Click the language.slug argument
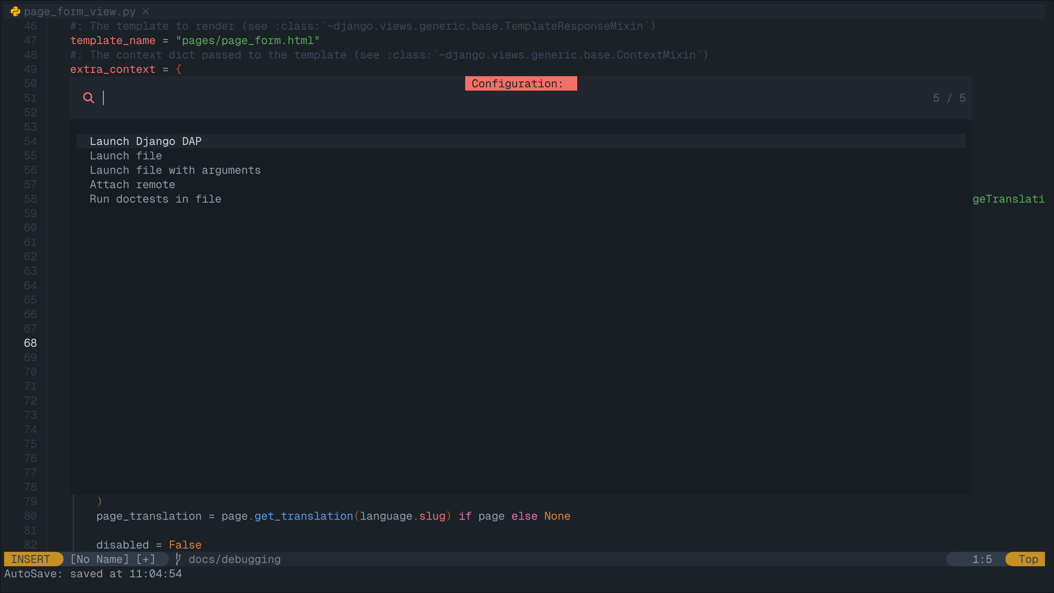Viewport: 1054px width, 593px height. pyautogui.click(x=403, y=516)
